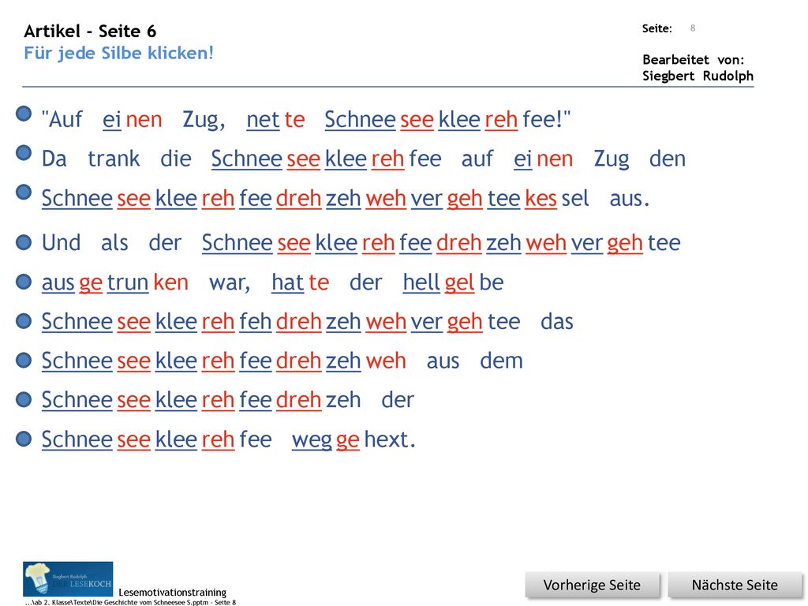Image resolution: width=808 pixels, height=606 pixels.
Task: Click the page number next to "Seite:"
Action: (693, 28)
